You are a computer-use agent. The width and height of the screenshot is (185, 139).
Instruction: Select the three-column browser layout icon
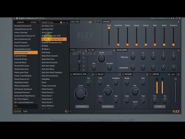coord(20,112)
